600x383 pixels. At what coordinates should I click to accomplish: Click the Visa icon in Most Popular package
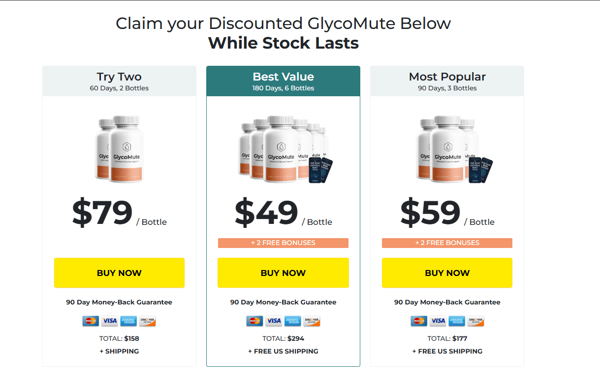[x=438, y=321]
